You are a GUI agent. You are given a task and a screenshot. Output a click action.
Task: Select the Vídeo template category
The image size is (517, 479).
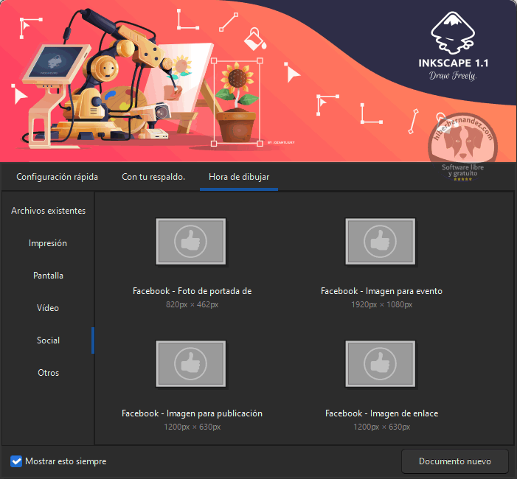coord(48,308)
